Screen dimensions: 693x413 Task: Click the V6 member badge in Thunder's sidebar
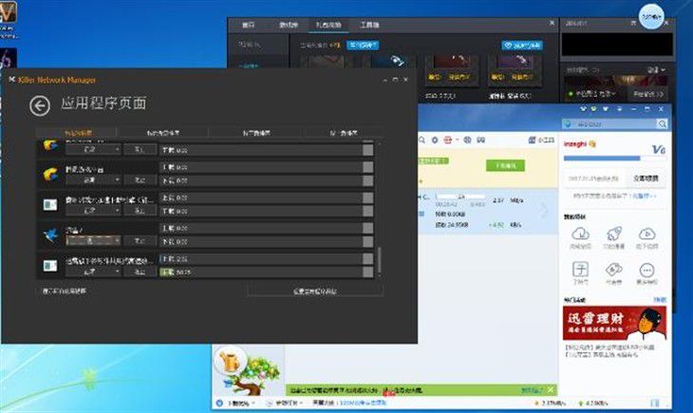[x=659, y=149]
